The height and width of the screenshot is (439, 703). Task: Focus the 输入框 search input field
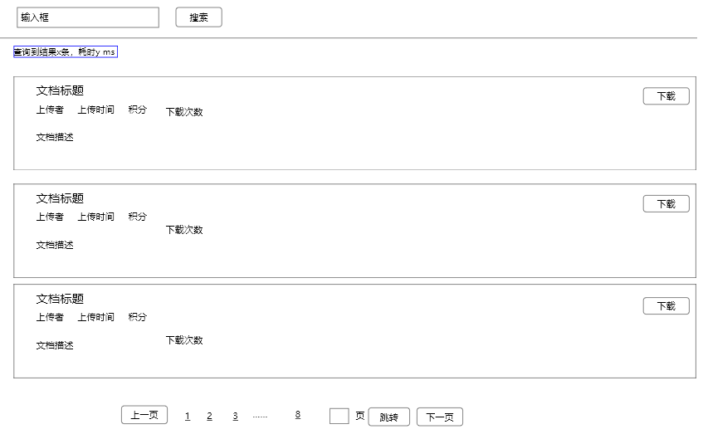[87, 17]
